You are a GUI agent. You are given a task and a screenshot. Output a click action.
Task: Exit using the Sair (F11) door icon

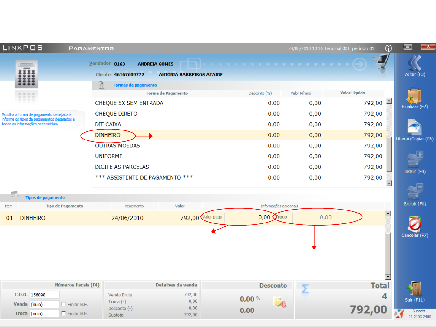[415, 289]
